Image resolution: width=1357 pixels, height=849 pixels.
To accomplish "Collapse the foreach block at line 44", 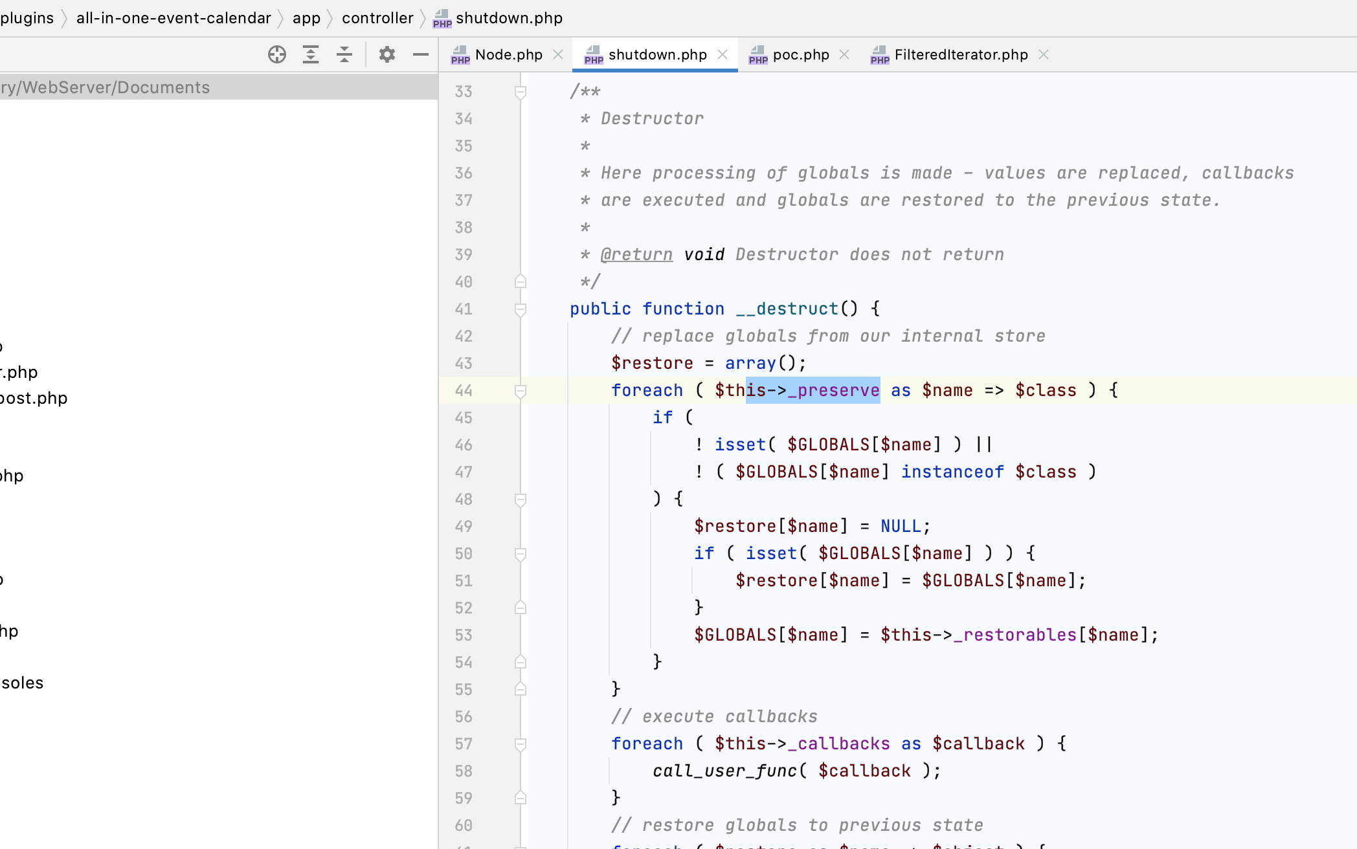I will click(521, 391).
